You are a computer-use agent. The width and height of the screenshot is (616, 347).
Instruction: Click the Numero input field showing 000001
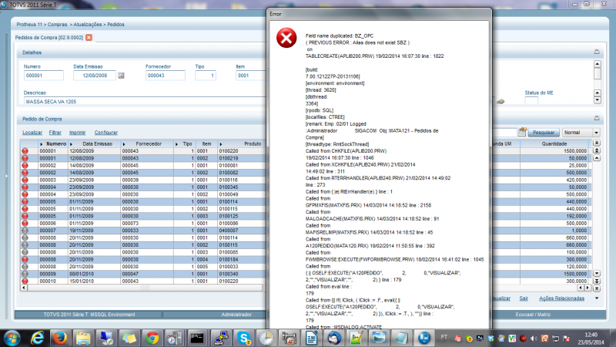coord(43,76)
